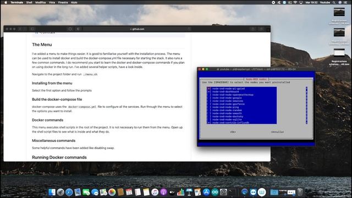This screenshot has height=198, width=352.
Task: Click 'The Menu' heading in Safari page
Action: [42, 45]
